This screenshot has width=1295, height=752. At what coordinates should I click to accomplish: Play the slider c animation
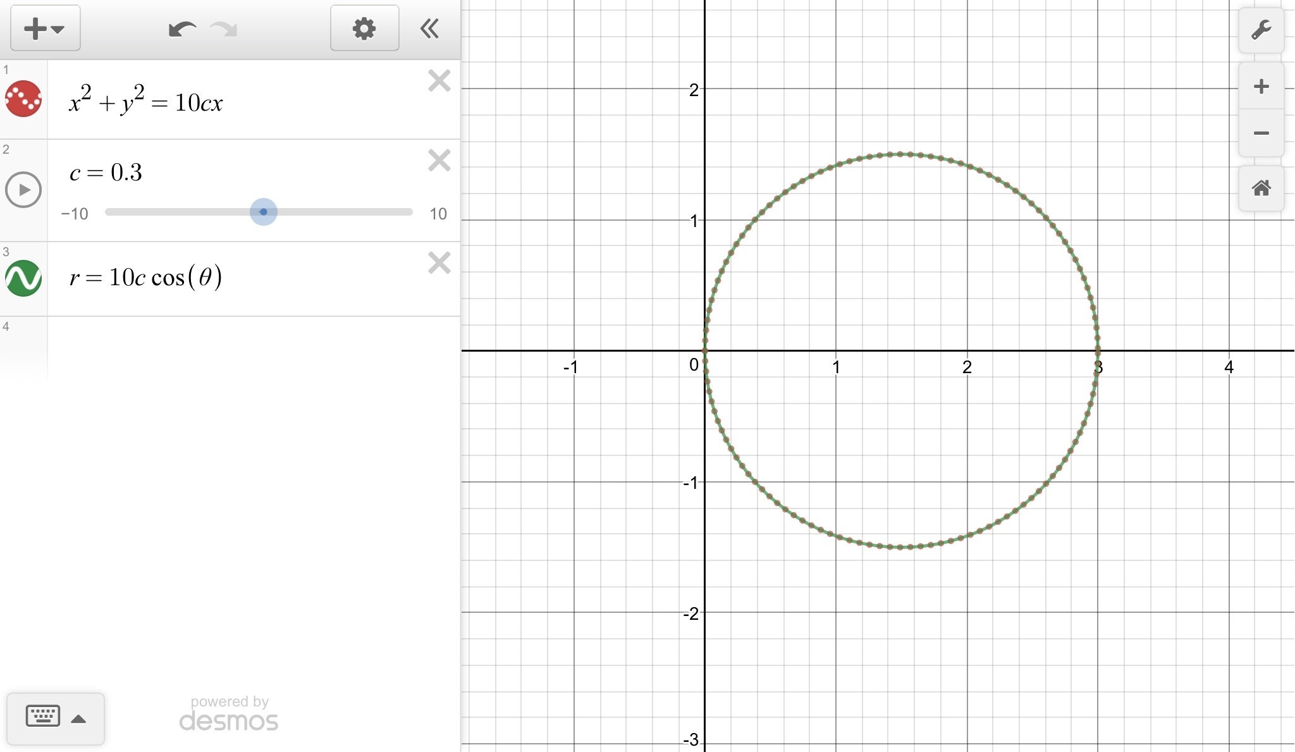pyautogui.click(x=23, y=190)
